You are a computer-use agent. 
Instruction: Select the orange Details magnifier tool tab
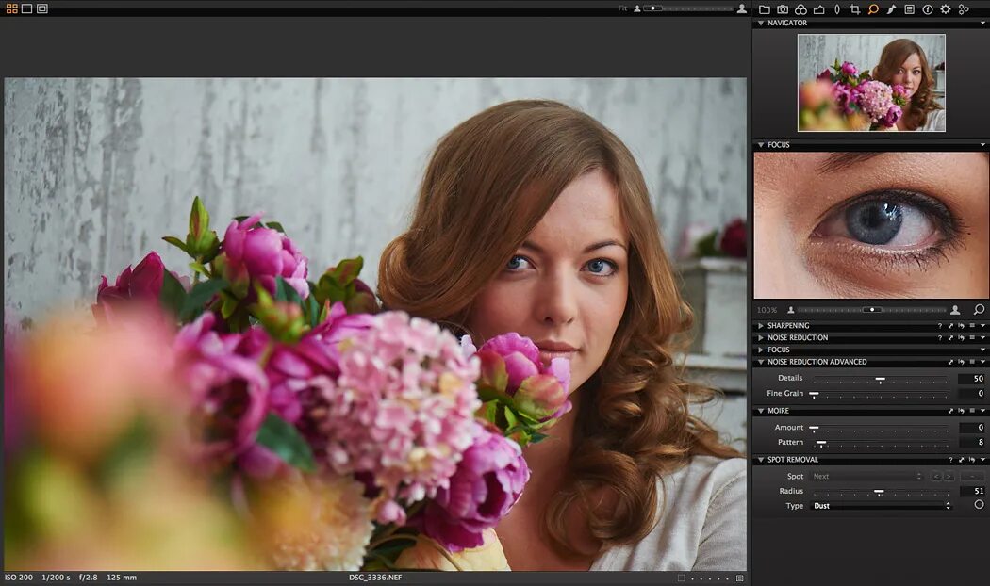pos(873,9)
